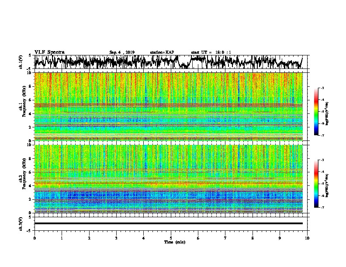This screenshot has width=346, height=267.
Task: Click inside the ch.1 spectrogram panel
Action: point(169,106)
